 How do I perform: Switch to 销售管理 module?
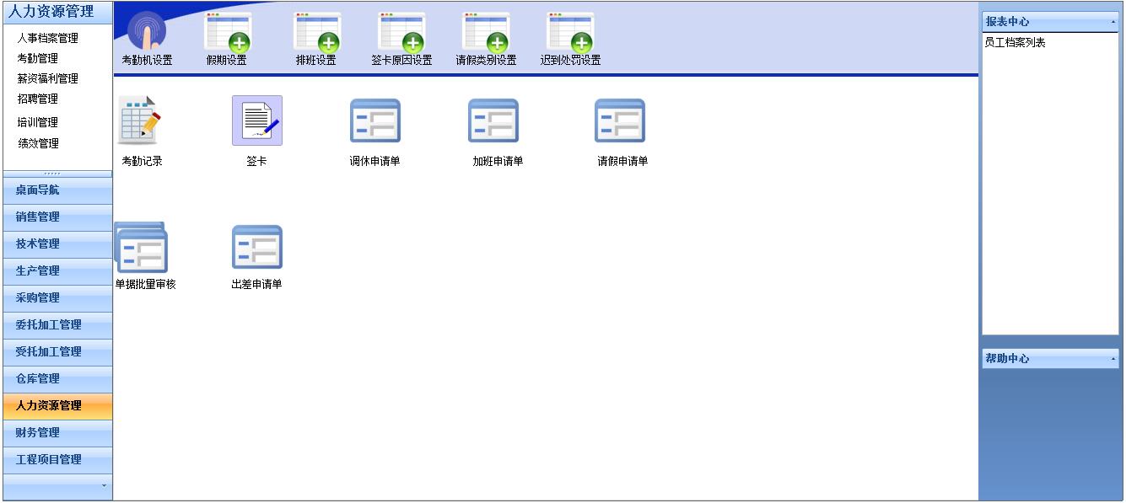coord(38,217)
